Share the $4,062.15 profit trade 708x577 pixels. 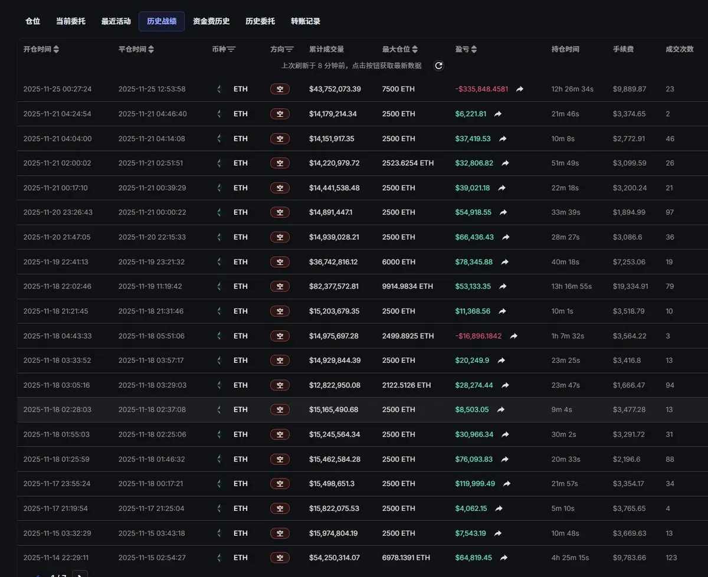(x=499, y=509)
